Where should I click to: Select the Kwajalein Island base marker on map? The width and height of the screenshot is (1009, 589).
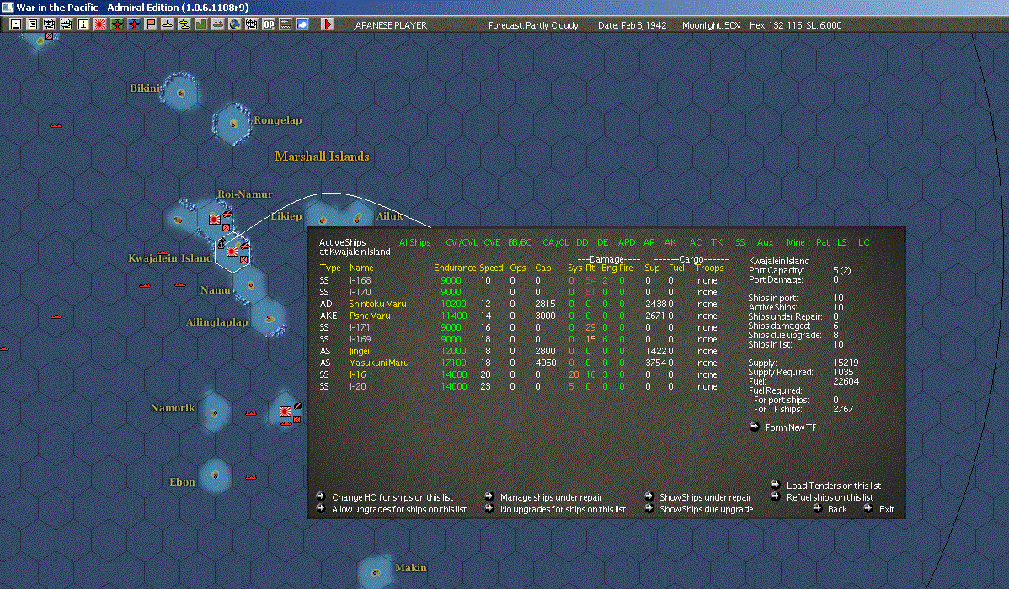(x=232, y=252)
